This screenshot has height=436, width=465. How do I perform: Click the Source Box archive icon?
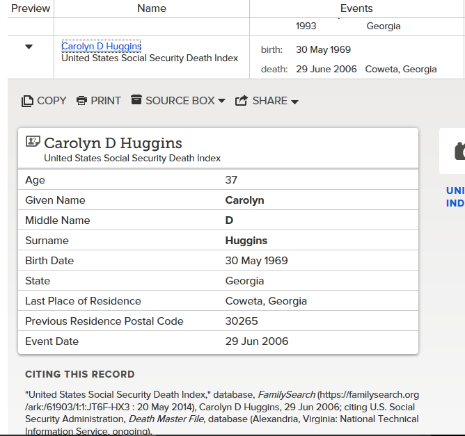click(136, 100)
